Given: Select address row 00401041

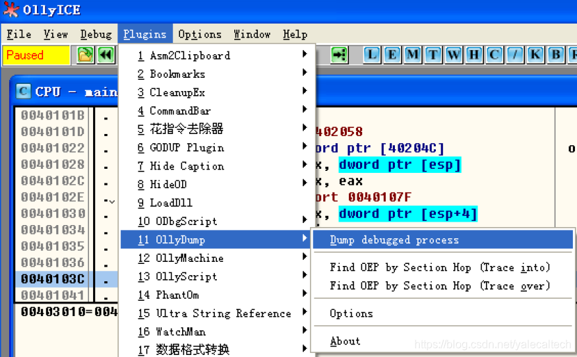Looking at the screenshot, I should coord(53,295).
